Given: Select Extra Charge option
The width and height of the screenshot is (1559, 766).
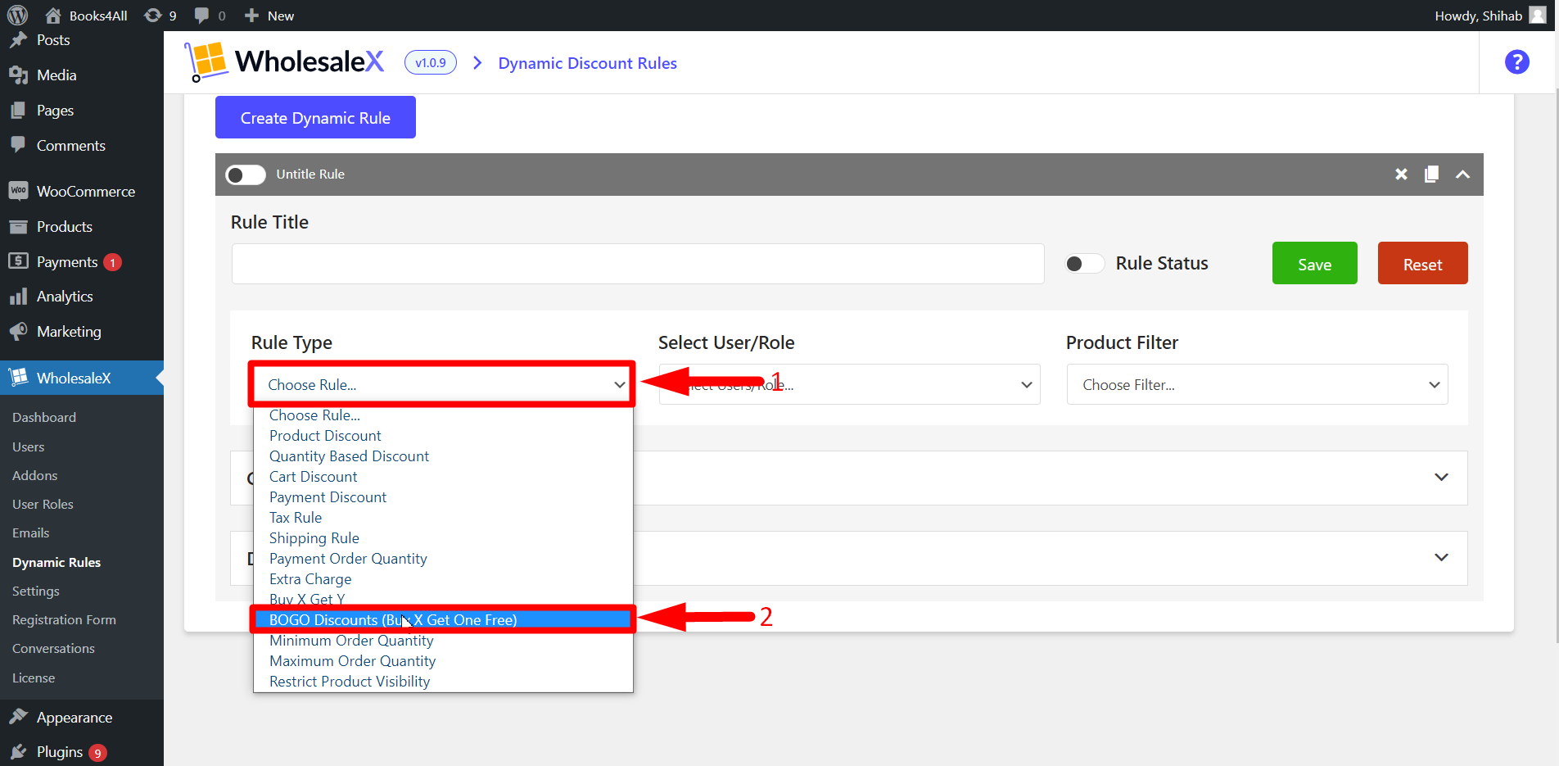Looking at the screenshot, I should click(443, 579).
